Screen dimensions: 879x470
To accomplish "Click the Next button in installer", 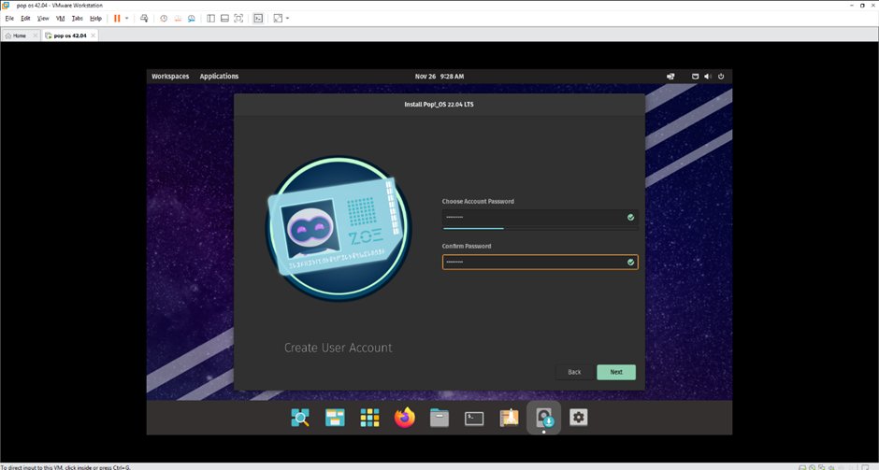I will click(616, 372).
